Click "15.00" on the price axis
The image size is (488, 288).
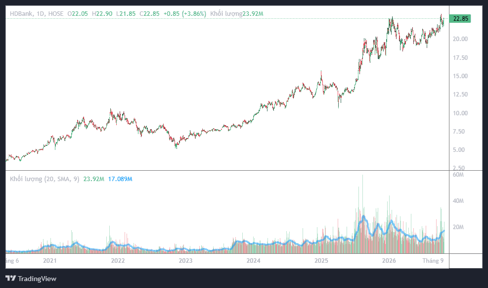(x=460, y=76)
